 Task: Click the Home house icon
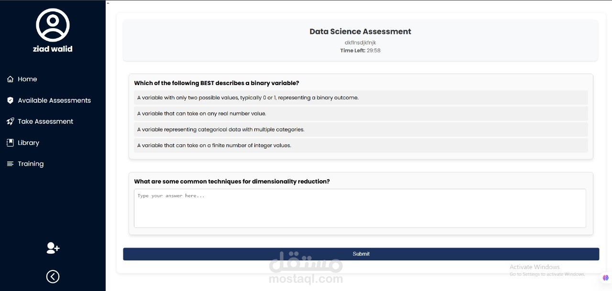pos(10,79)
